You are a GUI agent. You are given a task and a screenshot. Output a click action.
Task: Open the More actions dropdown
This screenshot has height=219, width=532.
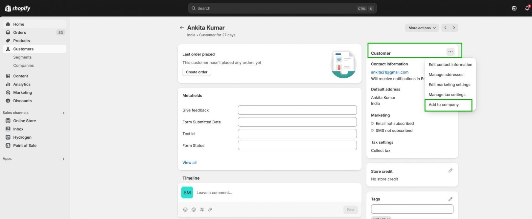point(422,28)
